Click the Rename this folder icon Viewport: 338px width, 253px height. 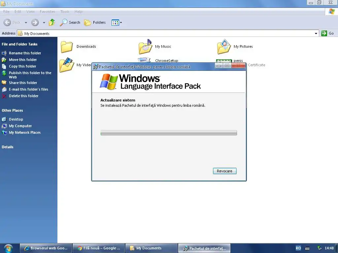coord(4,53)
